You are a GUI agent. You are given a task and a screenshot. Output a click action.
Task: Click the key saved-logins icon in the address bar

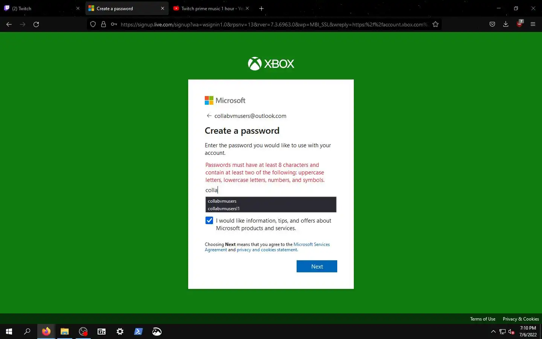click(114, 24)
